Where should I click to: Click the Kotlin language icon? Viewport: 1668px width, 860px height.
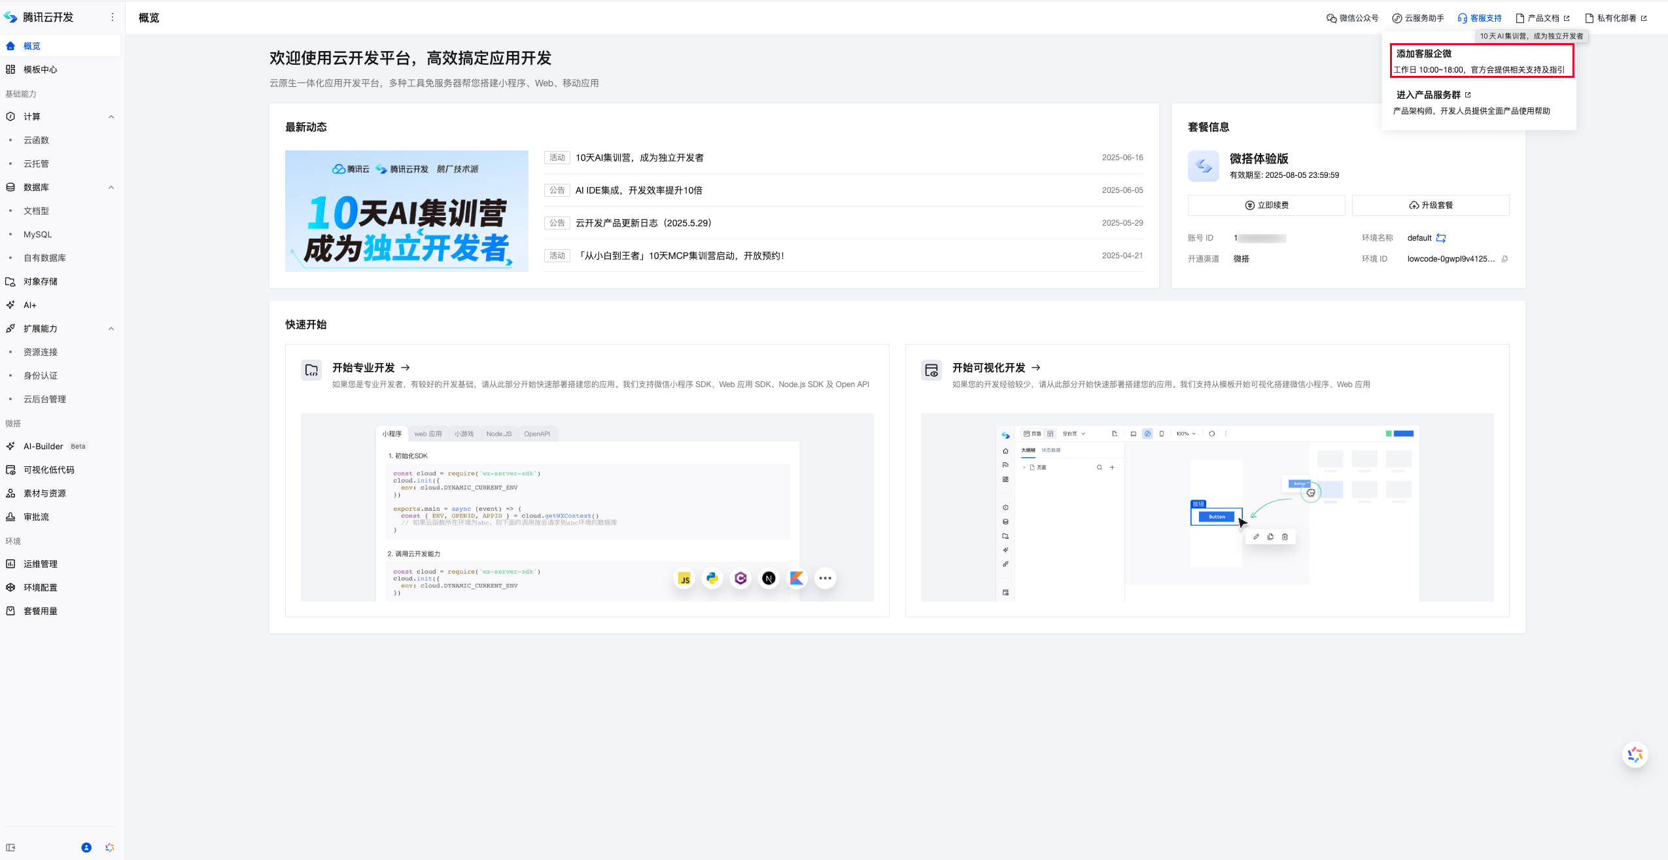pyautogui.click(x=797, y=578)
